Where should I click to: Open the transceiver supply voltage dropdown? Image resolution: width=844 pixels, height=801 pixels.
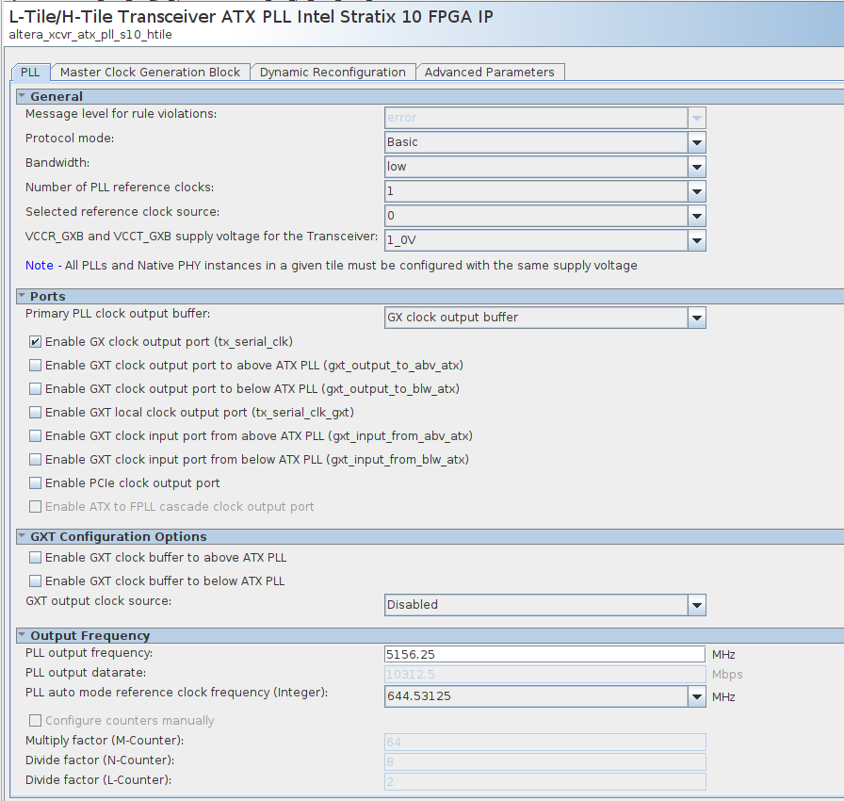[x=544, y=240]
